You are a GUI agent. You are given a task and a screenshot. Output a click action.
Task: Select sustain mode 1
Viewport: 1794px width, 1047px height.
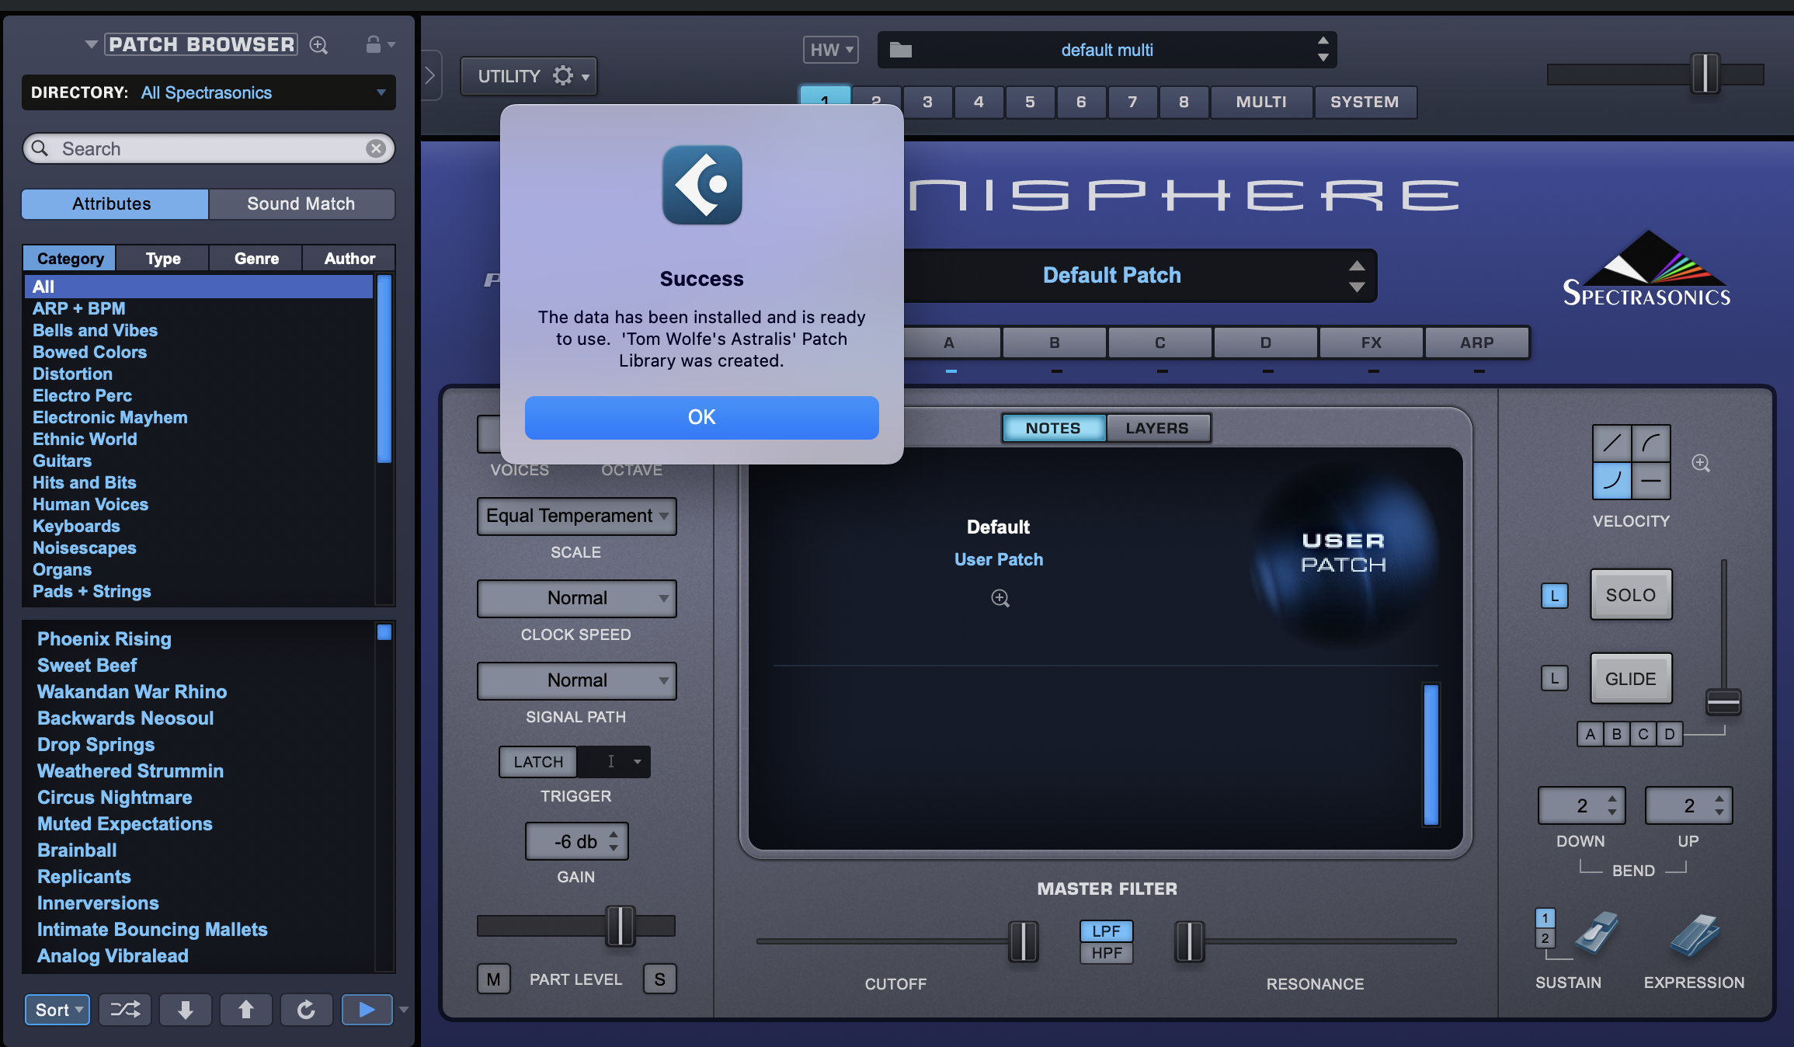pos(1545,918)
